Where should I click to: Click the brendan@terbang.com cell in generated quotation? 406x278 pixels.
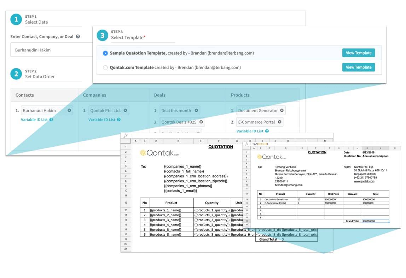point(289,185)
